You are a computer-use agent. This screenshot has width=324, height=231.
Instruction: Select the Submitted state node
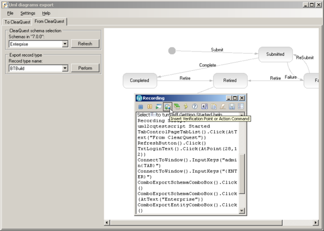coord(275,54)
